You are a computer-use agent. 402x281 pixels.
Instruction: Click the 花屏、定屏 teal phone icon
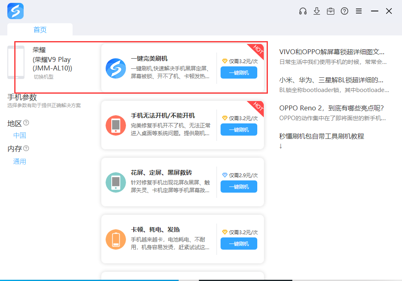[x=116, y=182]
